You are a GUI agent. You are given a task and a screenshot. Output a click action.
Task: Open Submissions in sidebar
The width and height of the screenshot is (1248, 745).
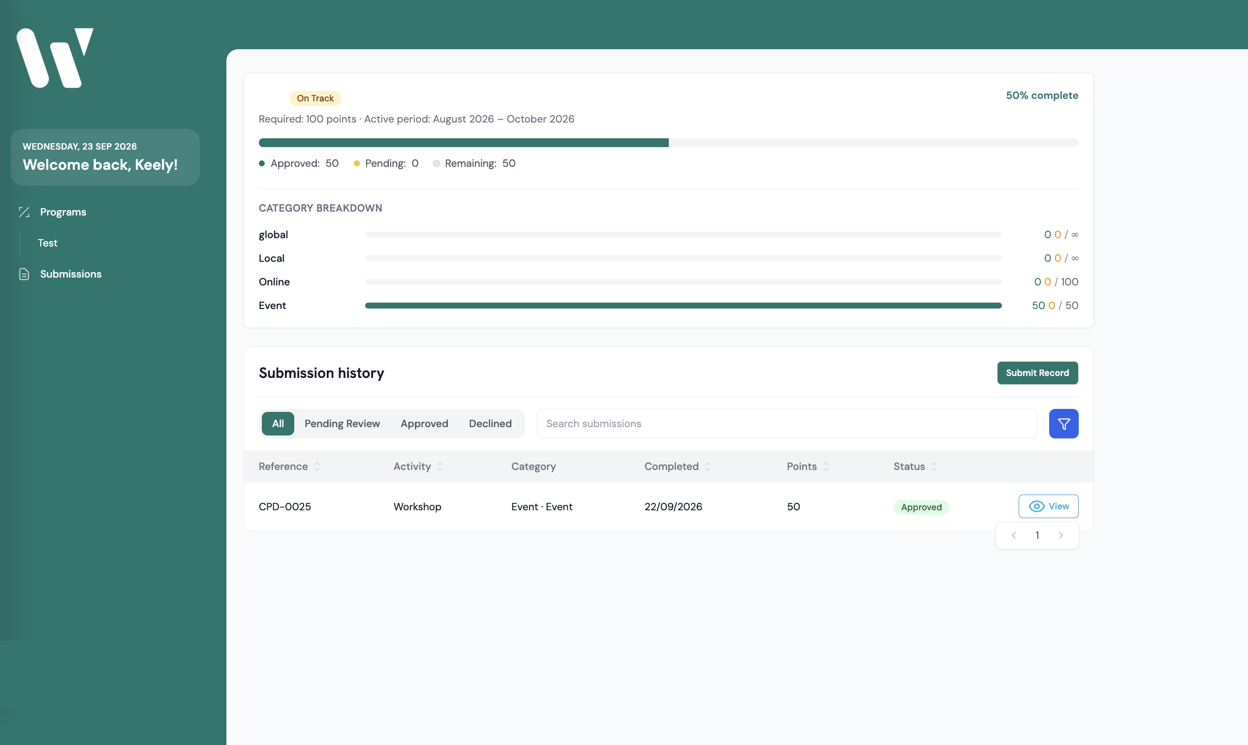71,274
